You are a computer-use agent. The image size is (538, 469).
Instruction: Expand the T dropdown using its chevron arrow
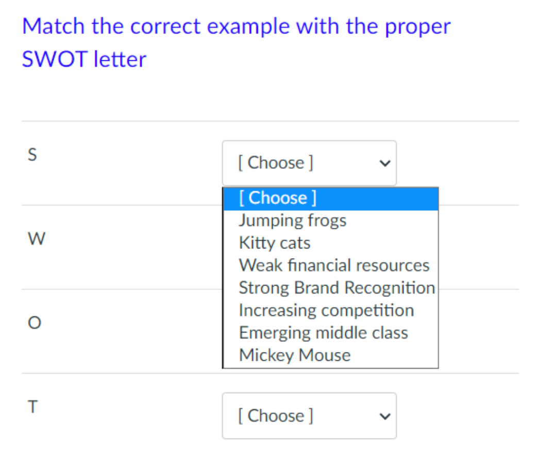384,416
